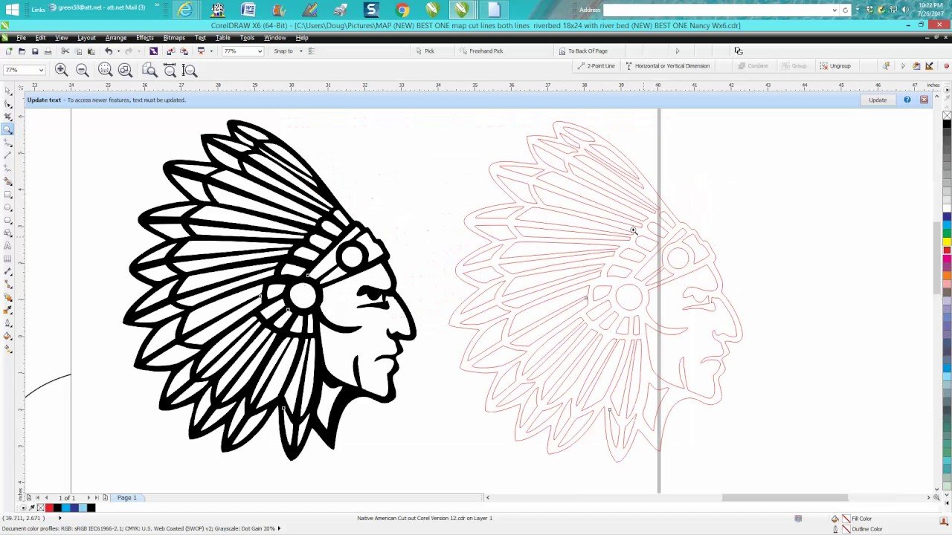Create a new document with New icon
The image size is (952, 535).
pos(8,51)
